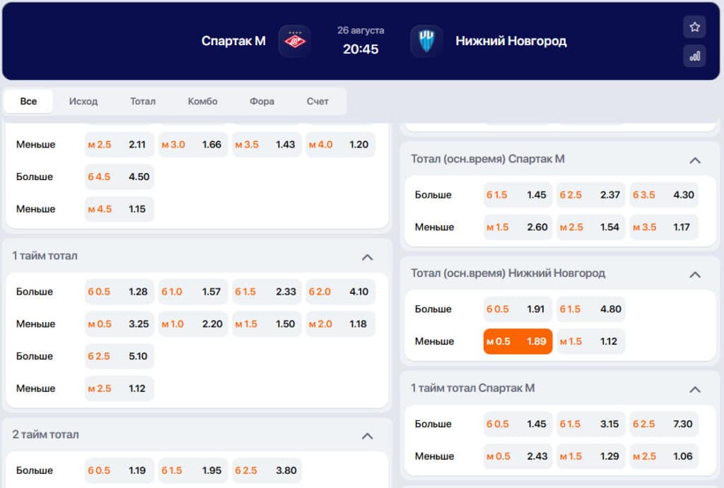This screenshot has width=724, height=488.
Task: Open match statistics bar chart icon
Action: [694, 56]
